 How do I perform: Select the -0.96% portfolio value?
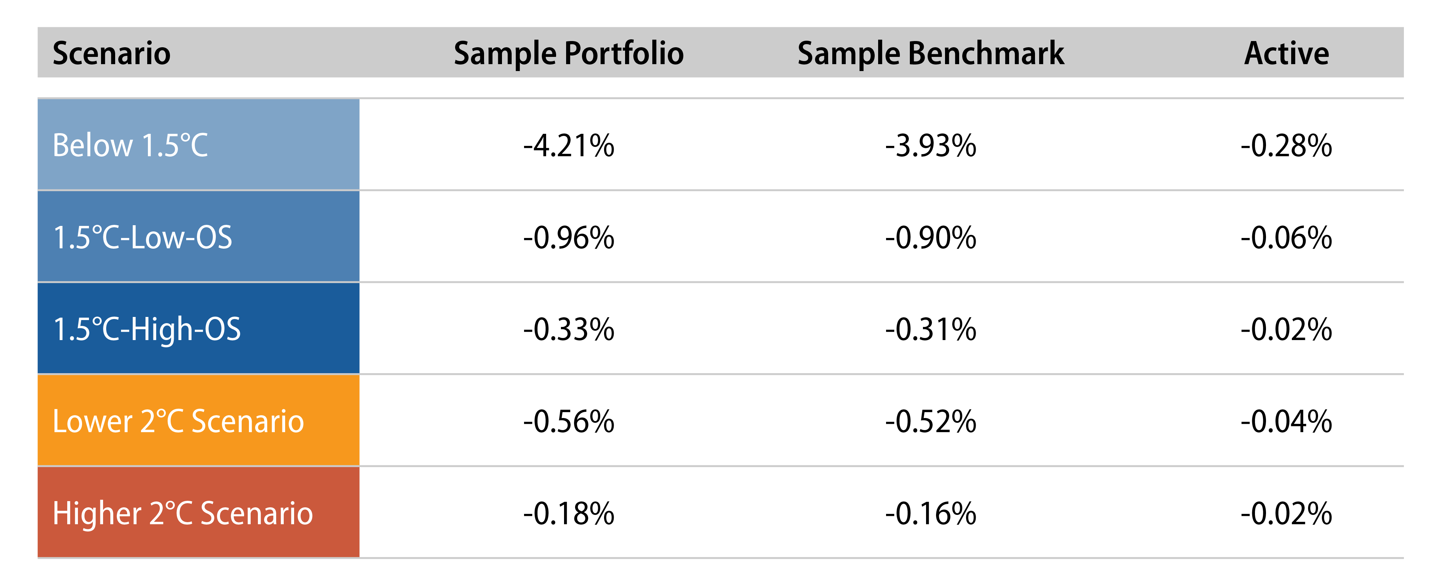pos(569,238)
